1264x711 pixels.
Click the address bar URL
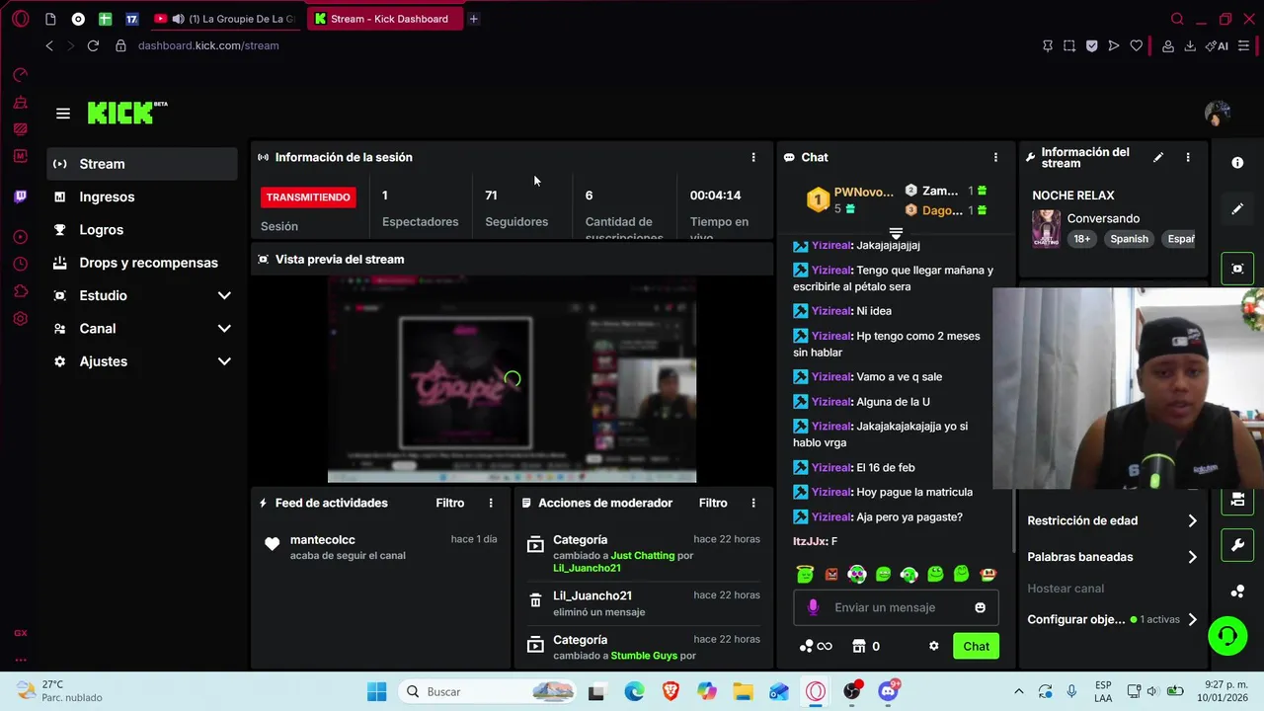[x=208, y=45]
